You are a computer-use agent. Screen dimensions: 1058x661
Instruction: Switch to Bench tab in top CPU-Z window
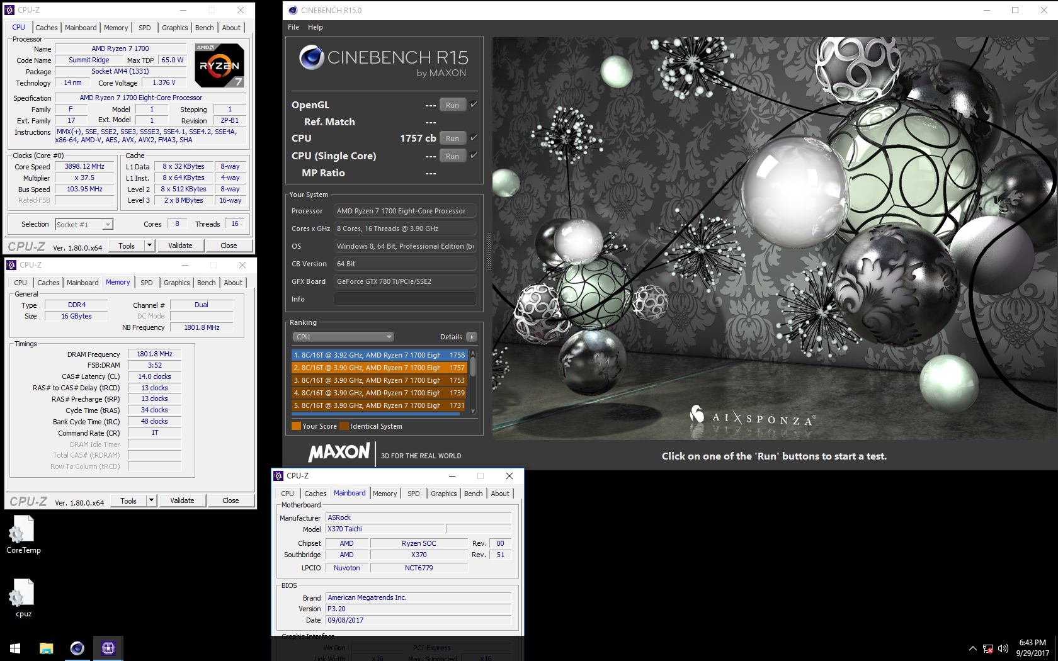point(205,28)
